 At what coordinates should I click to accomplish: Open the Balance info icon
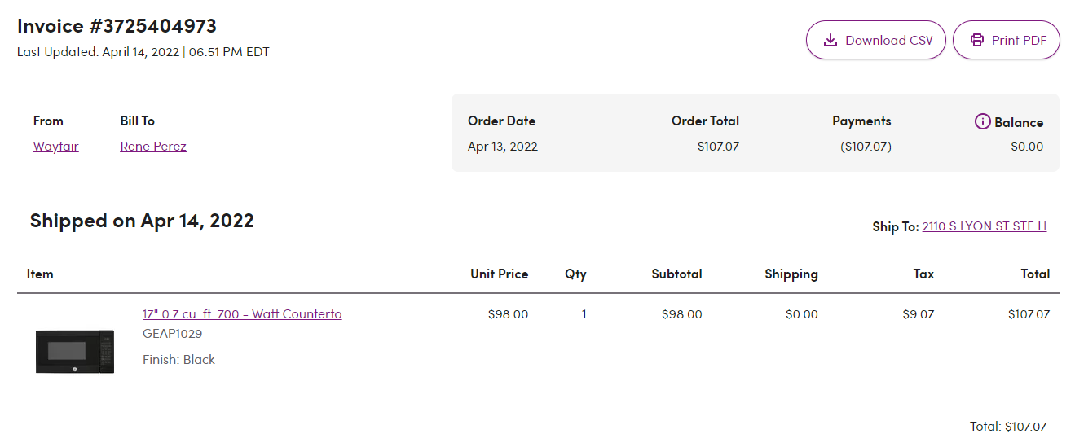click(983, 121)
